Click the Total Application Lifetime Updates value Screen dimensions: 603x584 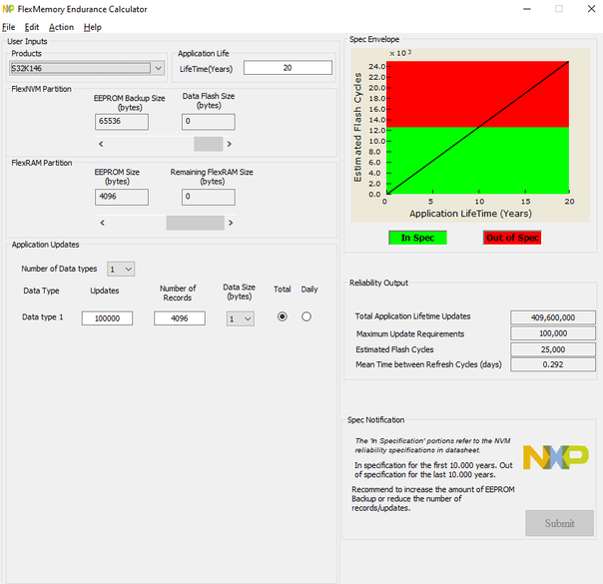click(553, 317)
